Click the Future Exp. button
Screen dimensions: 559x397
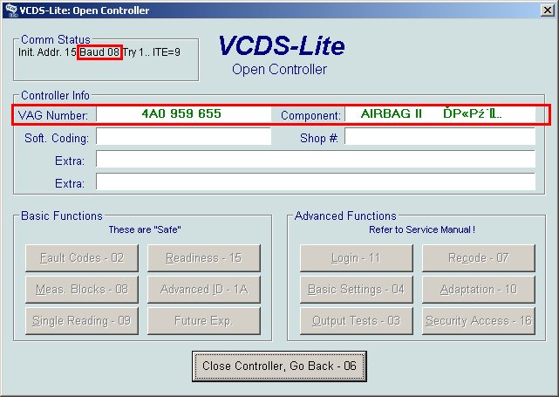coord(204,321)
